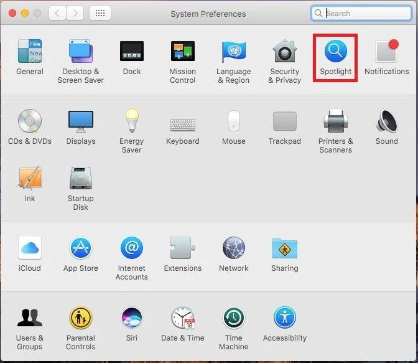Open the Accessibility preferences
The height and width of the screenshot is (363, 418).
pos(284,319)
